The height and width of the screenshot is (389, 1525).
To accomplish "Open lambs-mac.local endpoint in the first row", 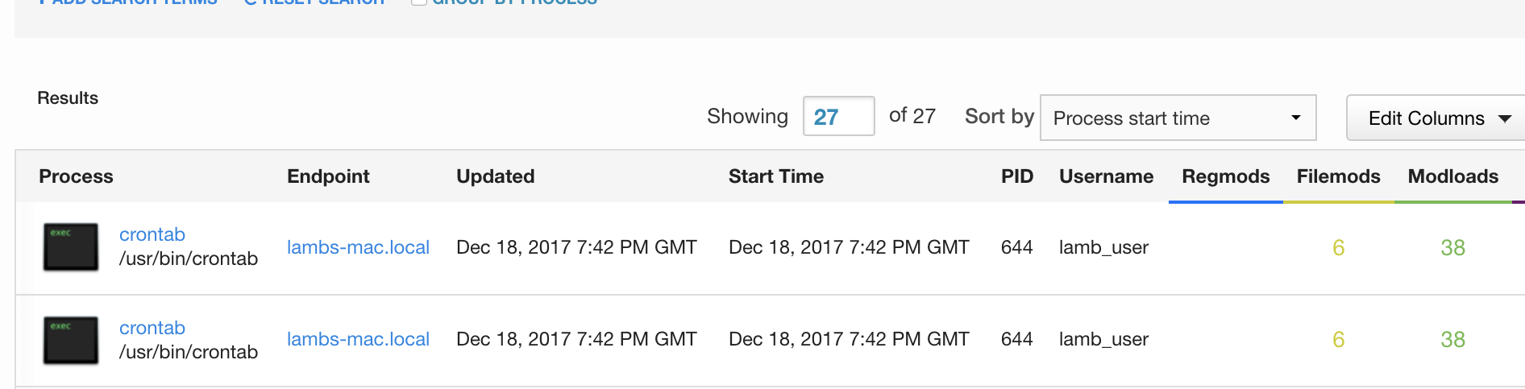I will 358,247.
